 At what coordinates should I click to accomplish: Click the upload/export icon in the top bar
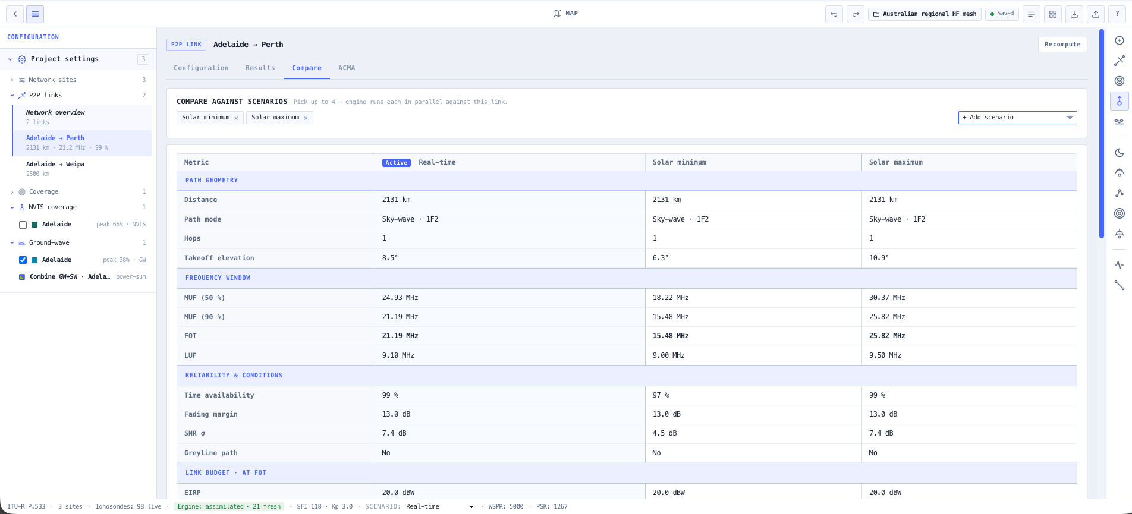(x=1096, y=14)
